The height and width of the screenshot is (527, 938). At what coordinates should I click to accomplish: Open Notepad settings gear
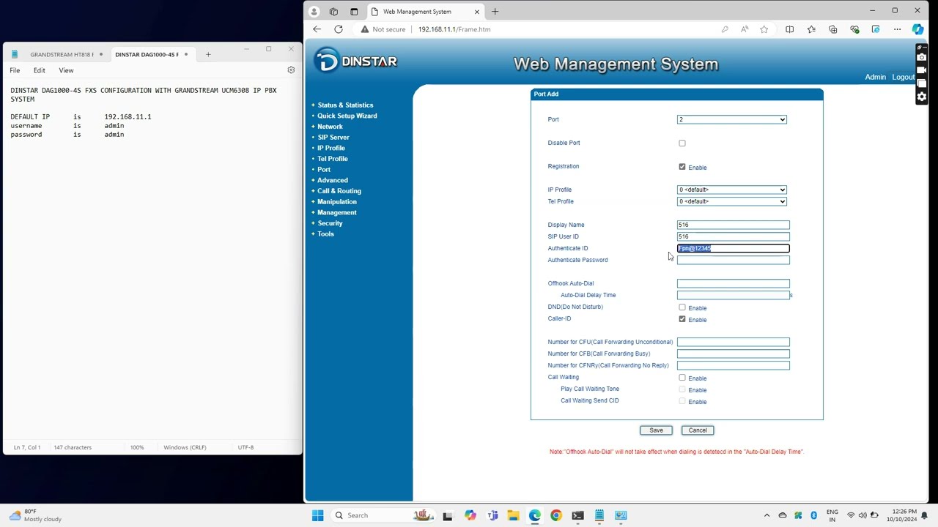[x=291, y=70]
